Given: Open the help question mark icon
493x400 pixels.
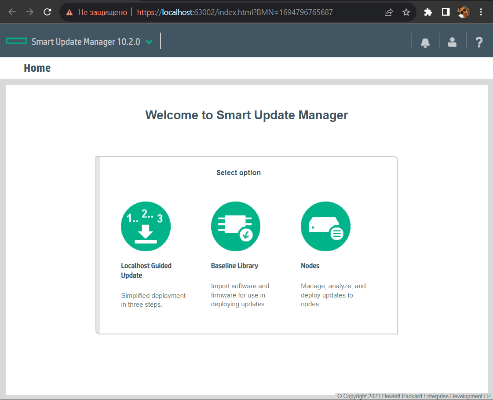Looking at the screenshot, I should [x=479, y=42].
